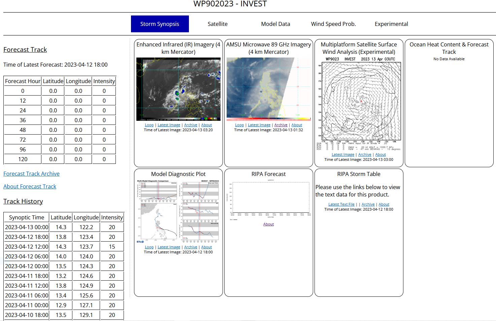Open Archive under Enhanced Infrared Imagery
Image resolution: width=496 pixels, height=321 pixels.
pos(191,125)
